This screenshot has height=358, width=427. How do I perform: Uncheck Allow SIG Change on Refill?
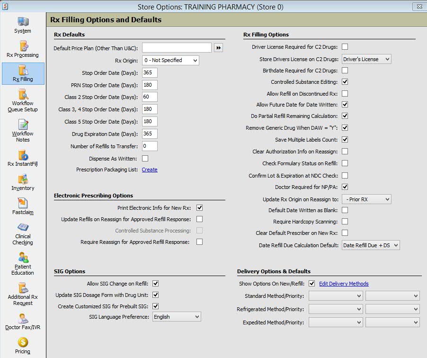pyautogui.click(x=155, y=283)
